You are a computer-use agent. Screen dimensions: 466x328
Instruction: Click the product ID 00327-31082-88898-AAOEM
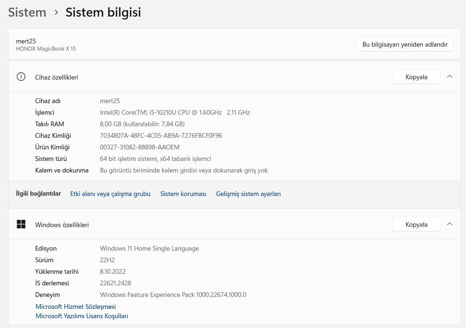point(140,147)
